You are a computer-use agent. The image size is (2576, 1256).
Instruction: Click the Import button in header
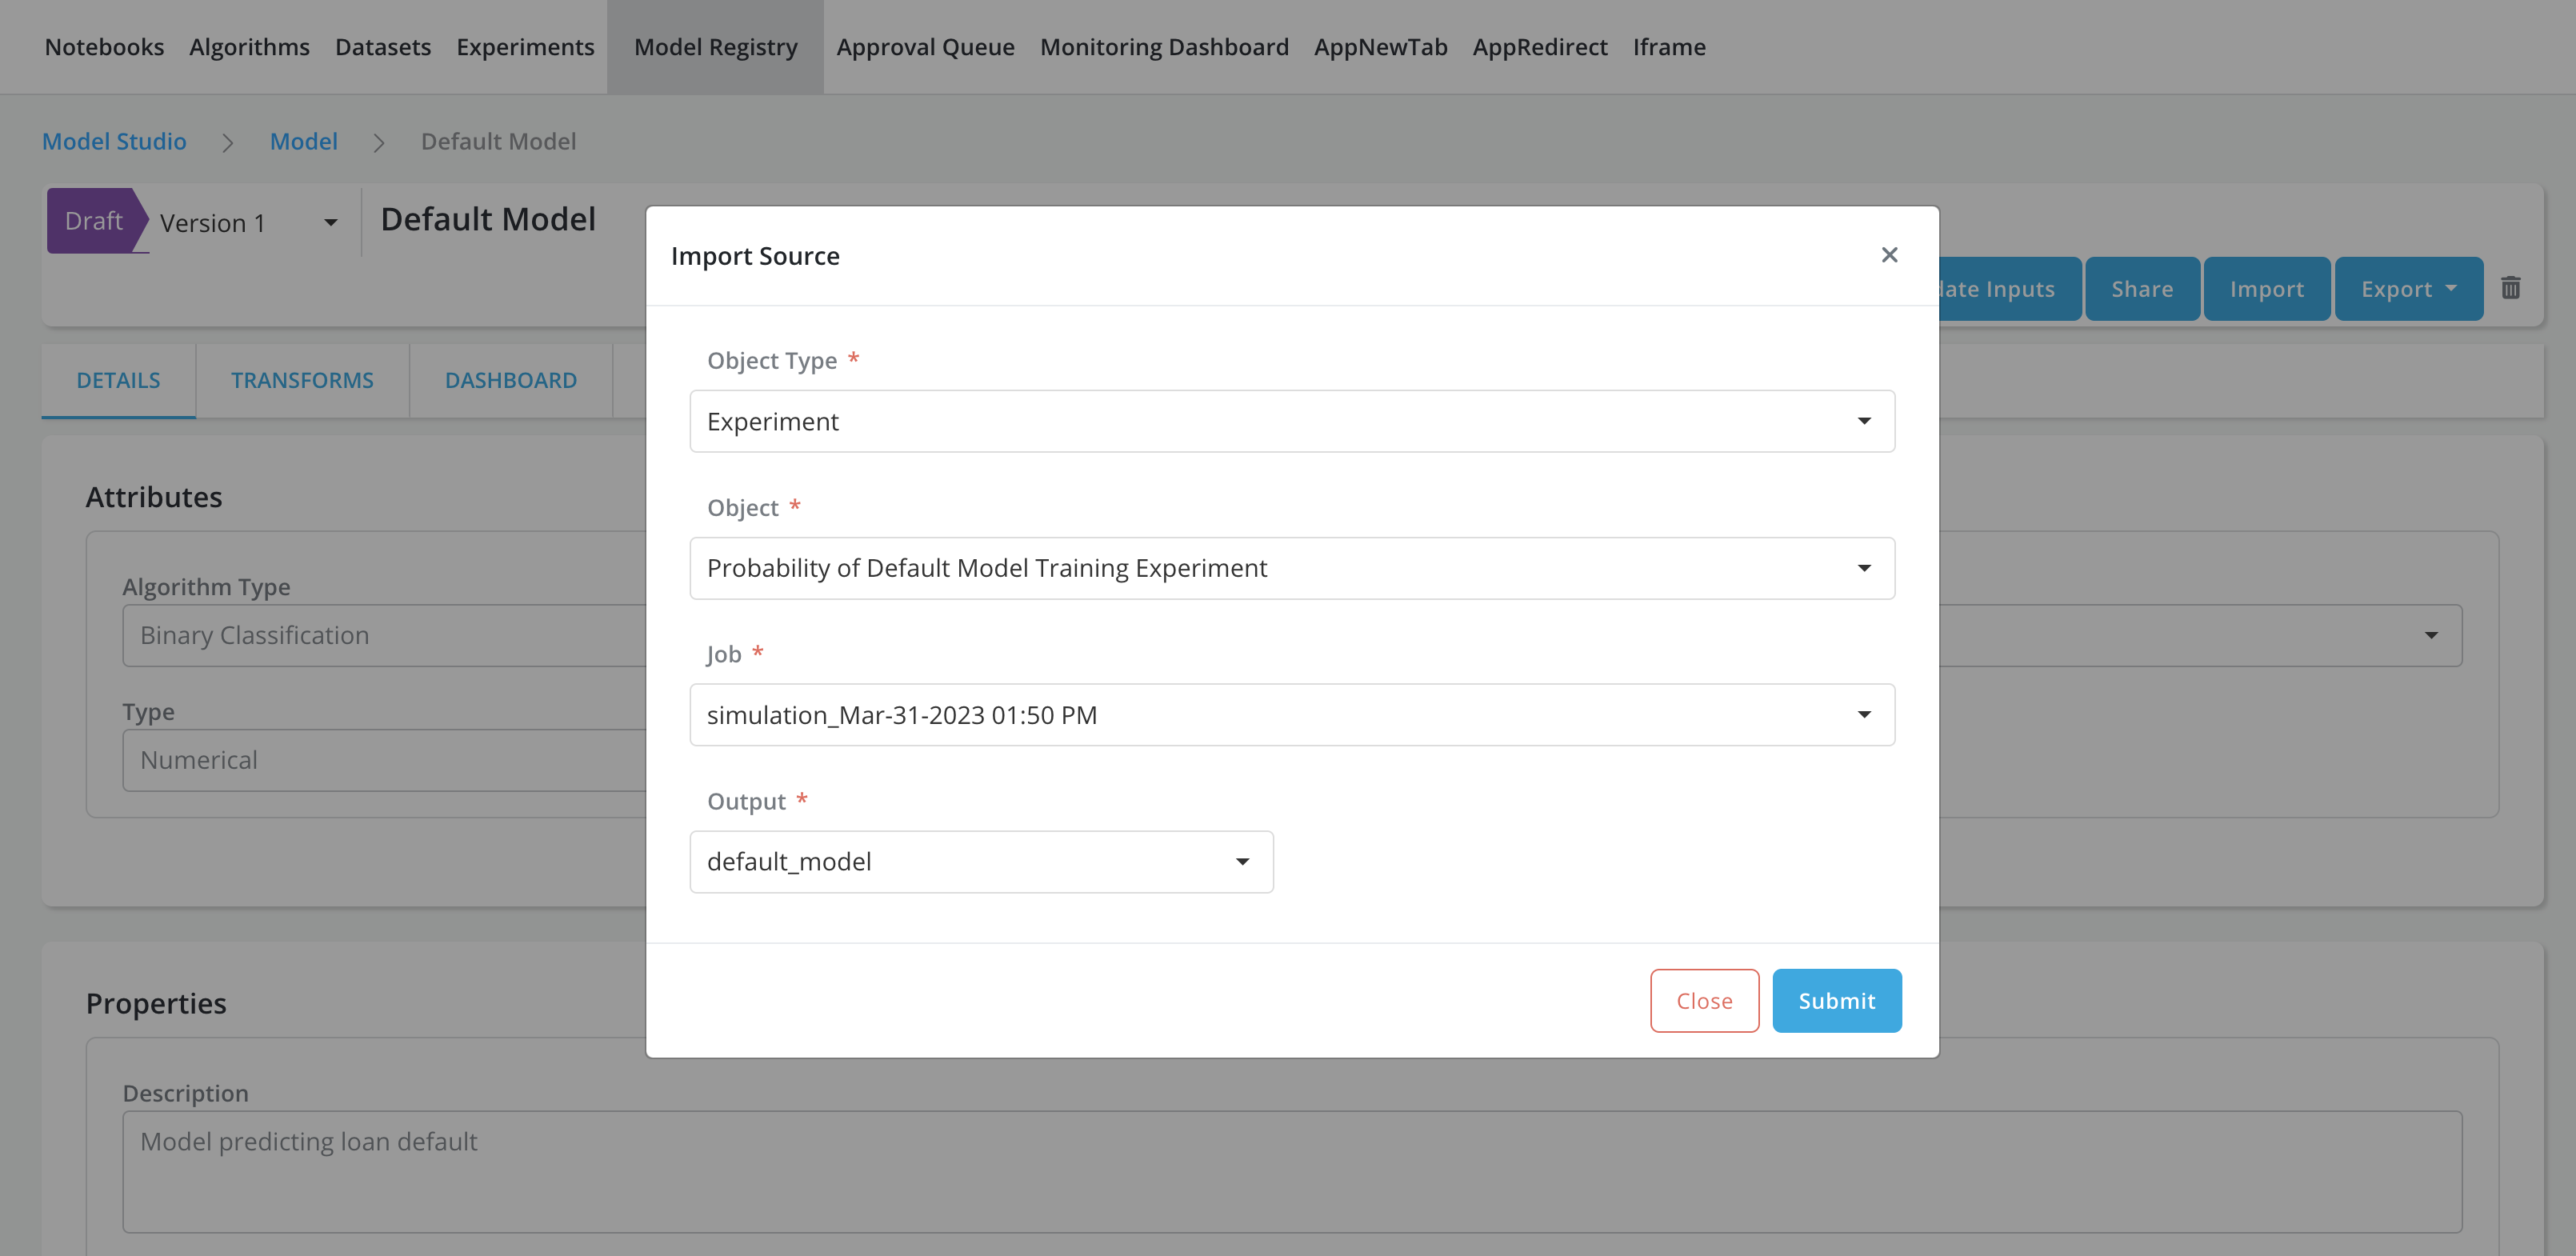(x=2266, y=289)
